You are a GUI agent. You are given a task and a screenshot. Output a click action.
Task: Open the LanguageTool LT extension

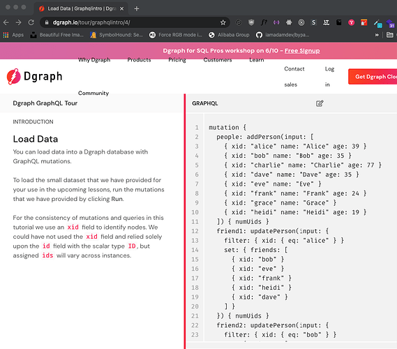pyautogui.click(x=326, y=22)
